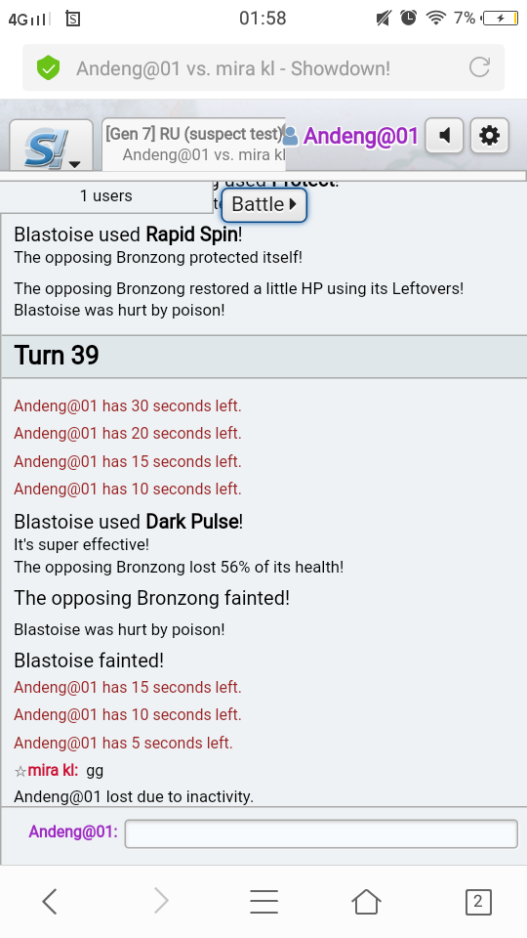Viewport: 527px width, 938px height.
Task: Click the Turn 39 header
Action: [x=263, y=356]
